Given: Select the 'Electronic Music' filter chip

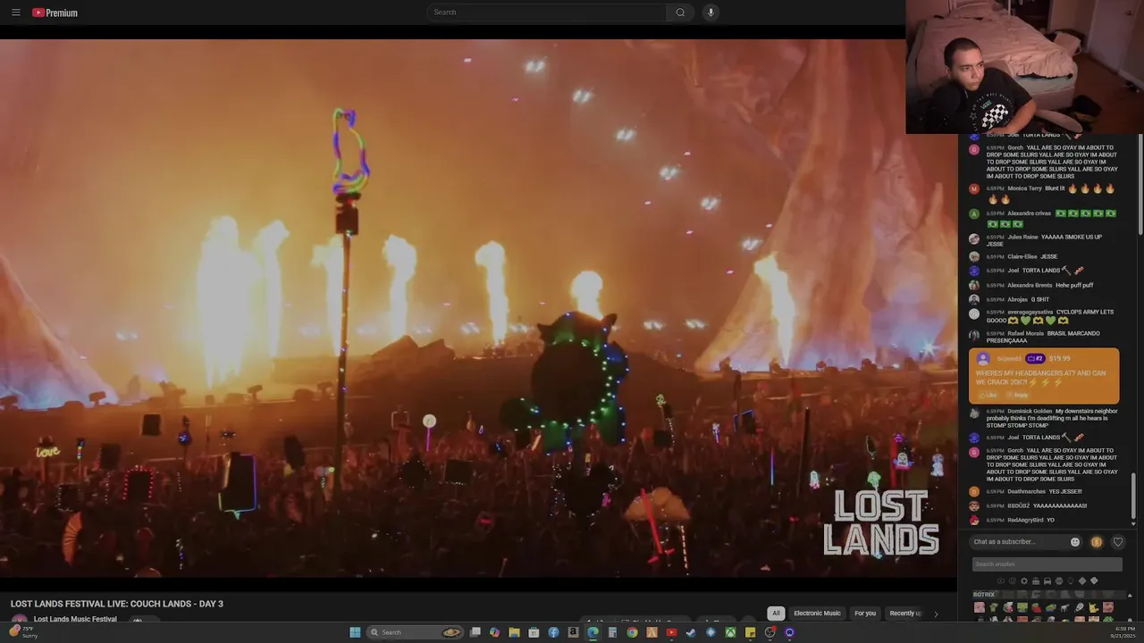Looking at the screenshot, I should [817, 614].
